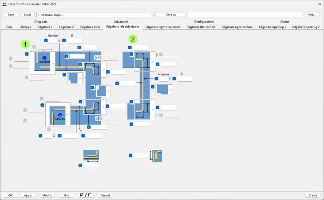This screenshot has height=200, width=324.
Task: Click the Number input field in section 2
Action: tap(164, 78)
